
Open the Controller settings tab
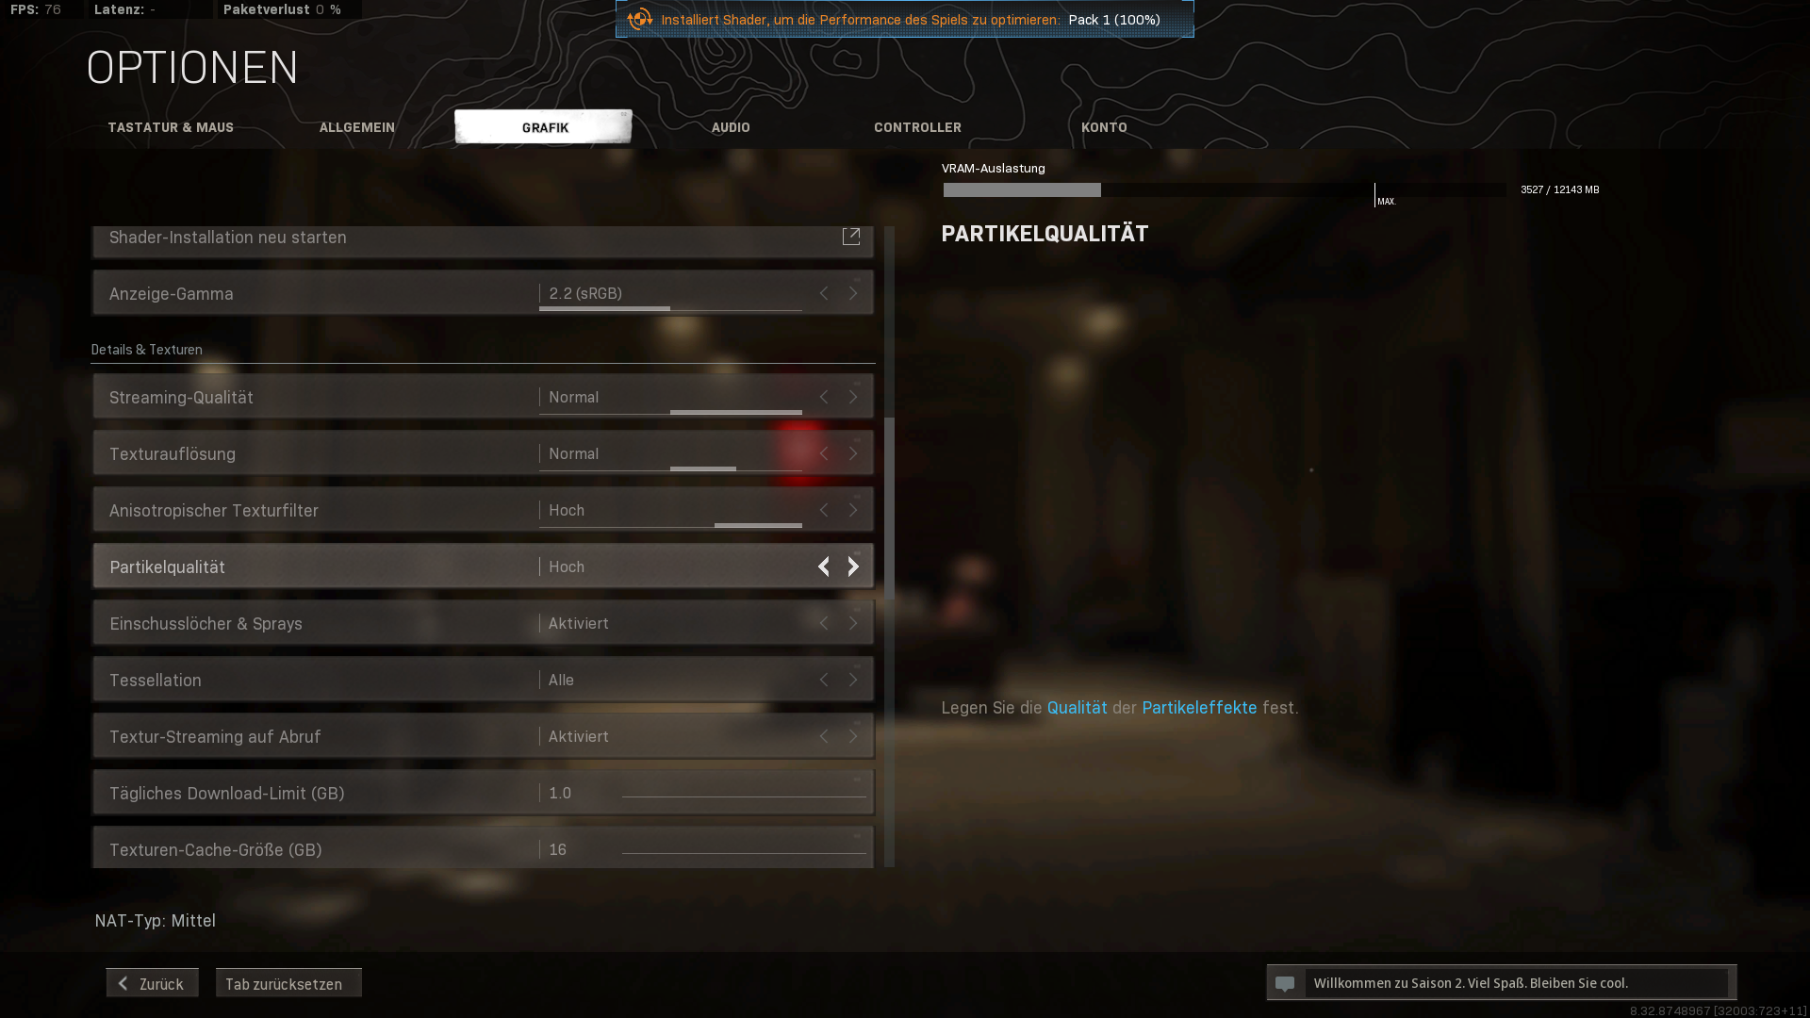click(x=917, y=127)
